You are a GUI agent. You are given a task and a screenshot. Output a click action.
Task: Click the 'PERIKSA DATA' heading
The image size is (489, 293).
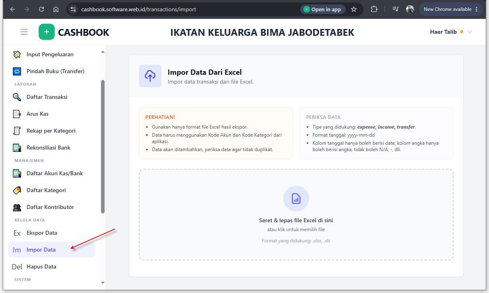tap(323, 117)
